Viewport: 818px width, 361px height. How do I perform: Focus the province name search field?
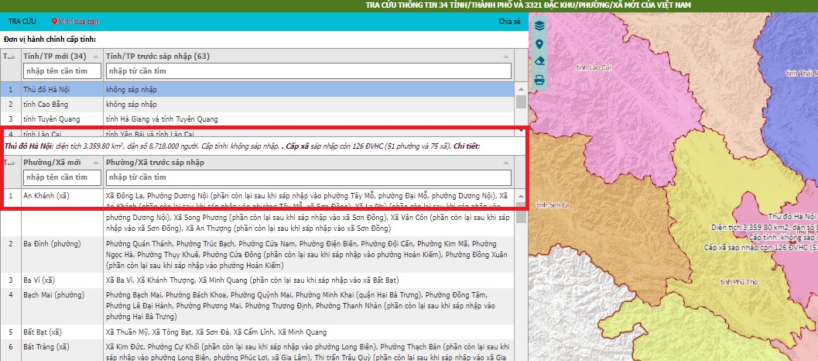click(62, 70)
